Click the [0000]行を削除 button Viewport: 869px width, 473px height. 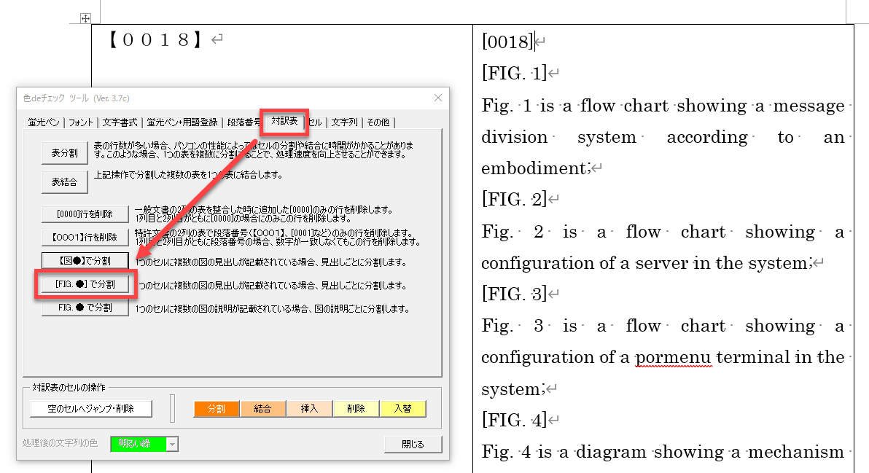[x=85, y=214]
